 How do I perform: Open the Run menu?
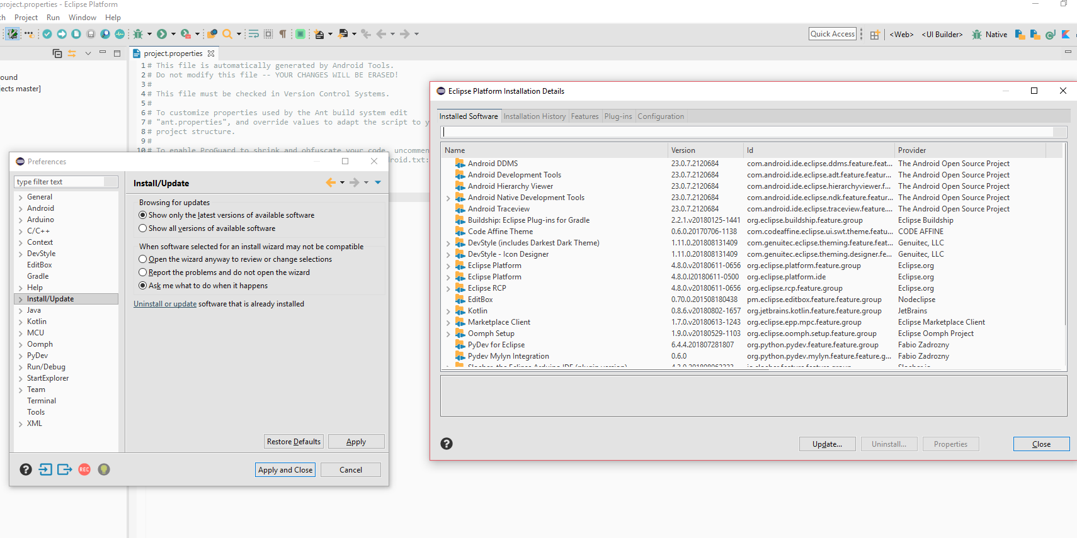(53, 18)
